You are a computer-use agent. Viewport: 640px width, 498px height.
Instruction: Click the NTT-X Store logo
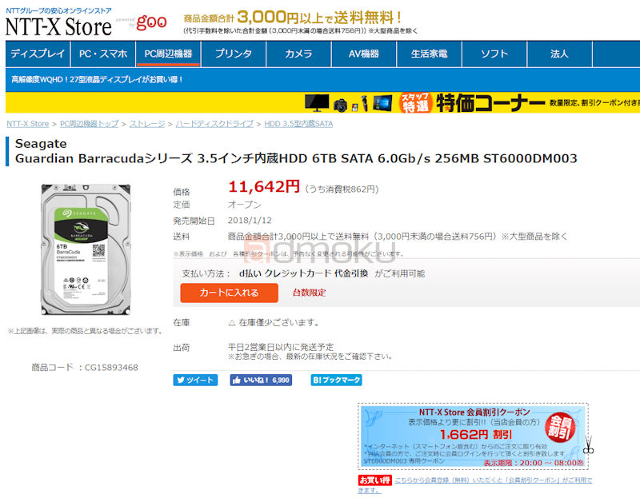58,27
